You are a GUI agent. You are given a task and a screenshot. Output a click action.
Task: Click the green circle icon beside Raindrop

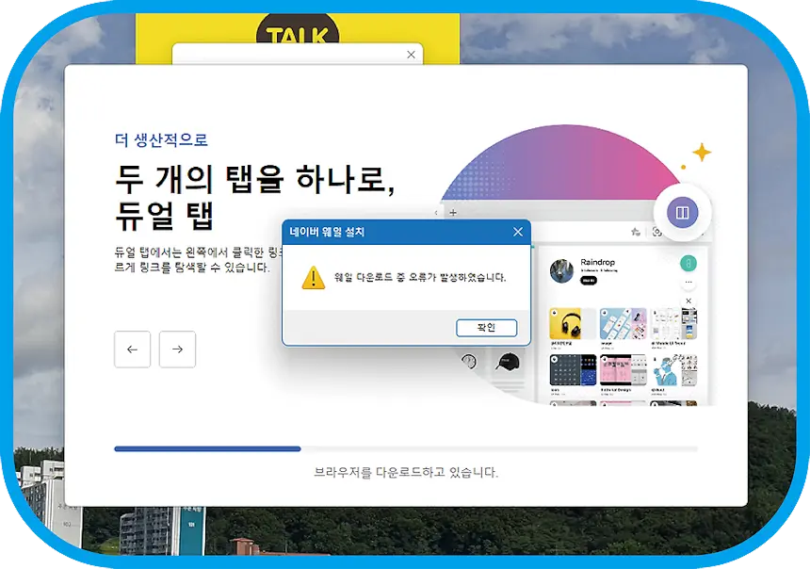688,264
